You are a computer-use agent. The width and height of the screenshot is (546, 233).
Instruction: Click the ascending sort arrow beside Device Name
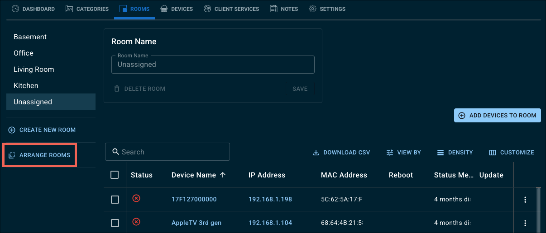[223, 175]
